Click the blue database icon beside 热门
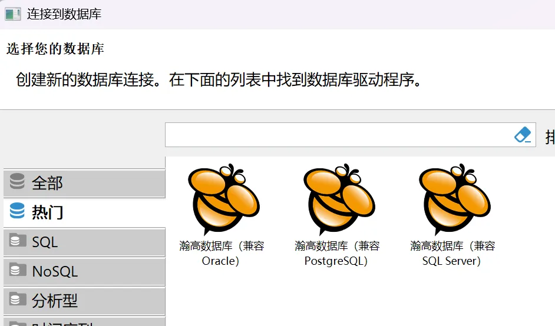The height and width of the screenshot is (326, 555). 18,212
